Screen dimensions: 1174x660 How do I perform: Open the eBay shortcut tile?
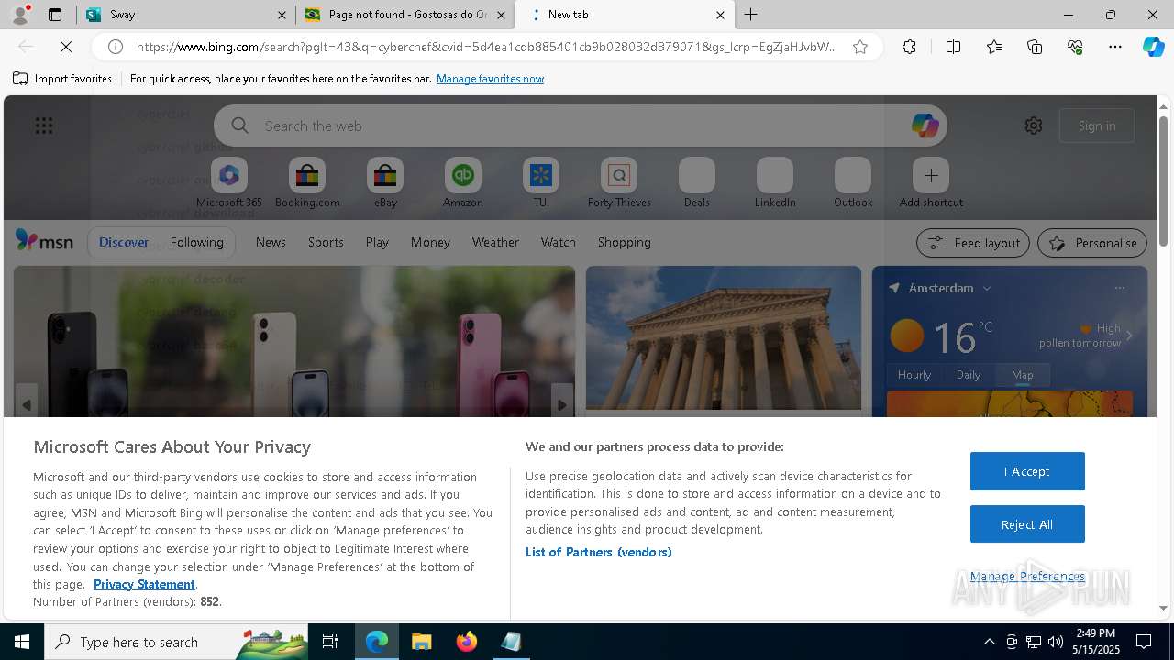[385, 182]
